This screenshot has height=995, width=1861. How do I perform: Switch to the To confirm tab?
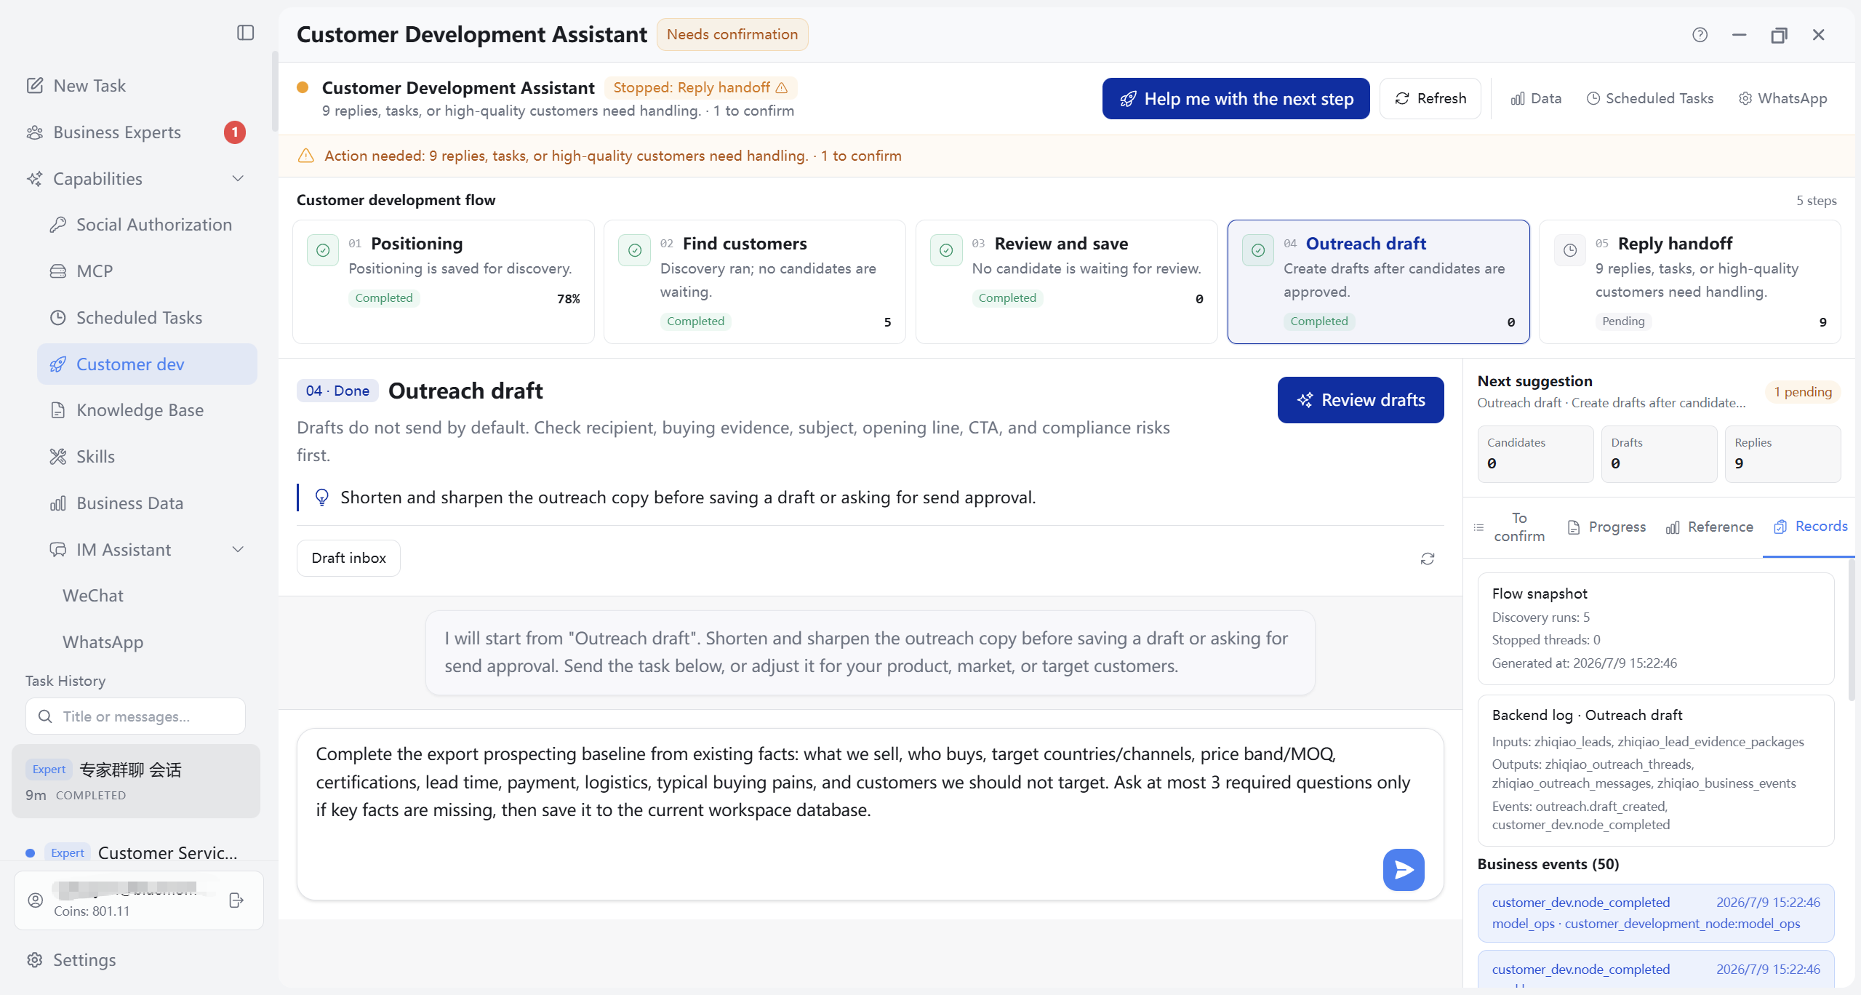pyautogui.click(x=1509, y=527)
